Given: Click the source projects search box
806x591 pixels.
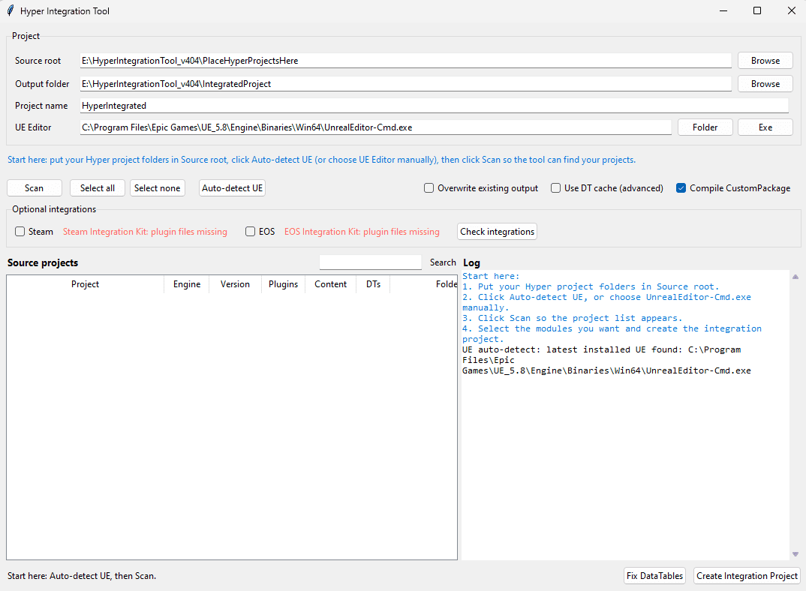Looking at the screenshot, I should 371,262.
